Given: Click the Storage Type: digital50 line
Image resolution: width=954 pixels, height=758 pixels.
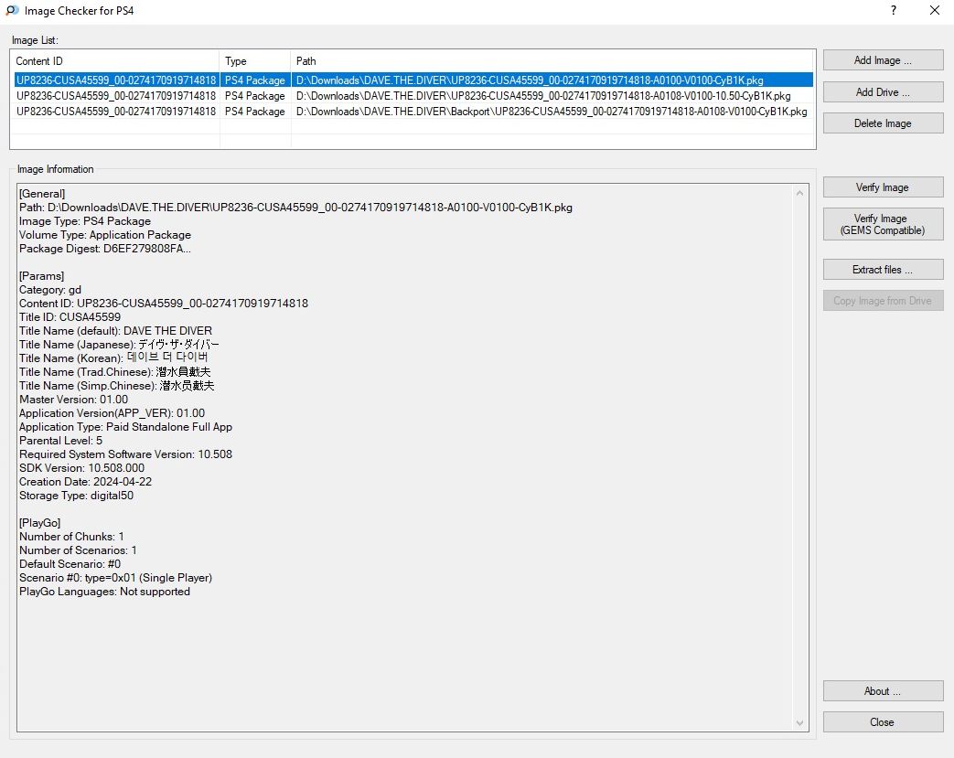Looking at the screenshot, I should tap(76, 496).
